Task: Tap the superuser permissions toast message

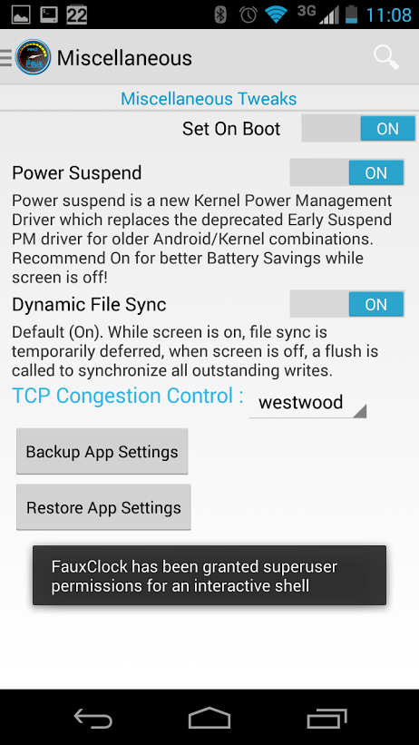Action: (x=209, y=575)
